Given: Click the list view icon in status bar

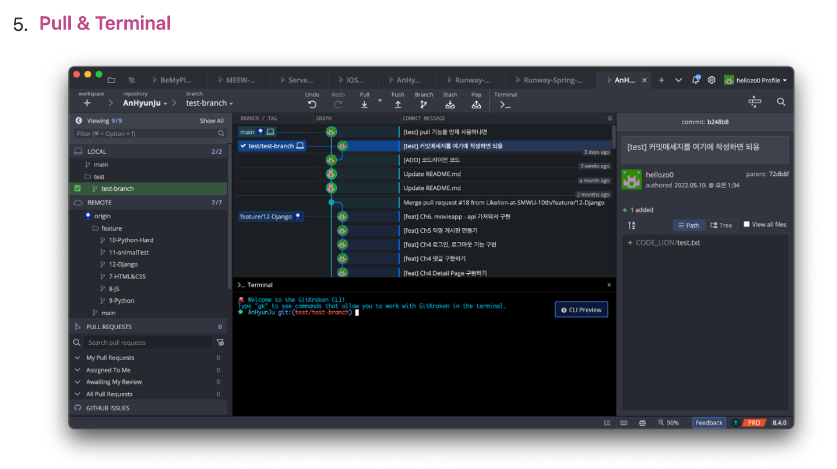Looking at the screenshot, I should (607, 423).
